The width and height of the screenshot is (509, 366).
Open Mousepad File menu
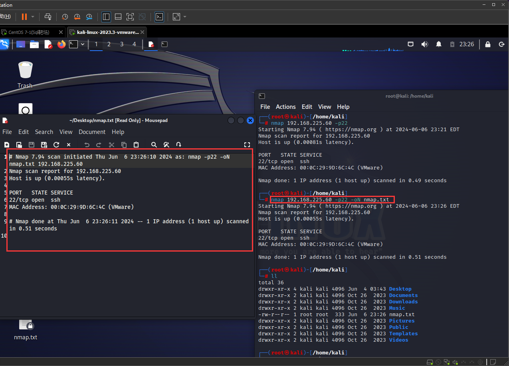(7, 132)
